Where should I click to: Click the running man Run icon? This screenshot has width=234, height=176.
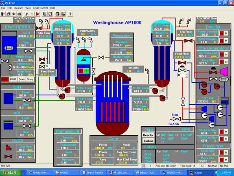click(x=26, y=14)
